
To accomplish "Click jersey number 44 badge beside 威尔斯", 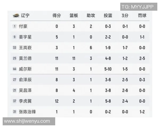I will click(14, 69).
